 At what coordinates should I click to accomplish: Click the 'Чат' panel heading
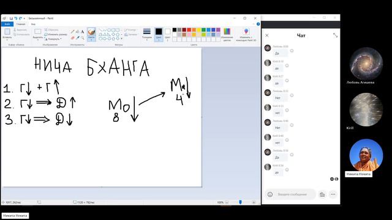click(x=301, y=35)
